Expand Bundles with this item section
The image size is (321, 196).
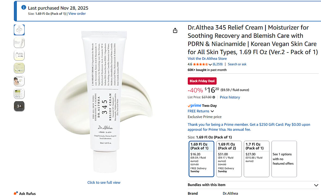click(x=316, y=185)
